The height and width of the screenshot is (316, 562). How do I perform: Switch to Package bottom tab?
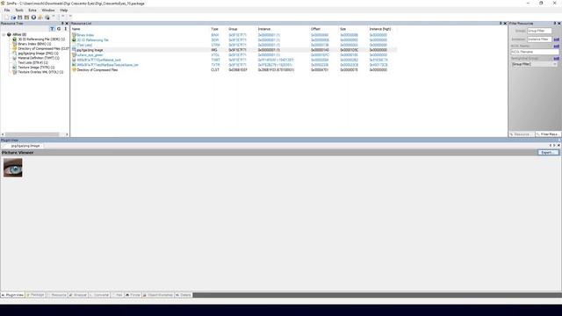(35, 295)
